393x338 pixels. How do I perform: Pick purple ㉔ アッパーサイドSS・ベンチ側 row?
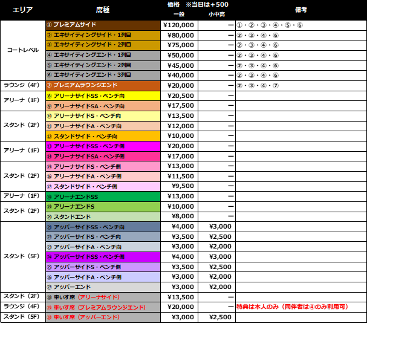(x=103, y=257)
